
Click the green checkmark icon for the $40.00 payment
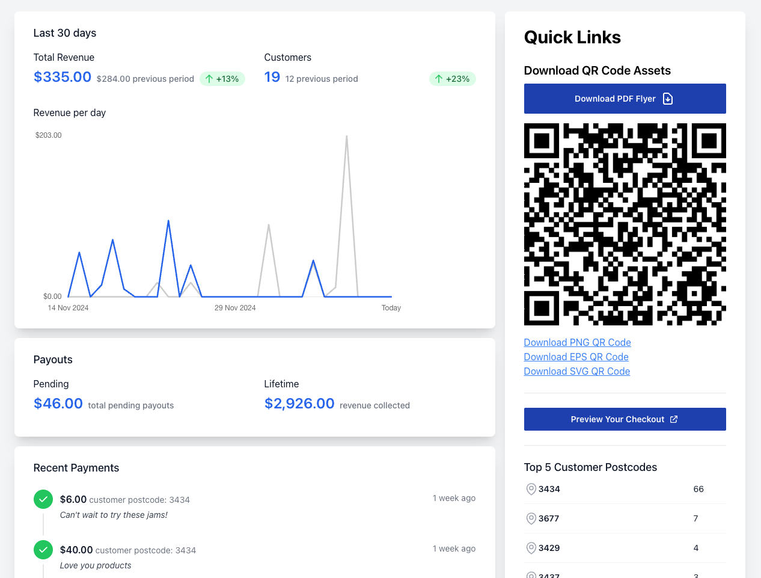tap(43, 550)
